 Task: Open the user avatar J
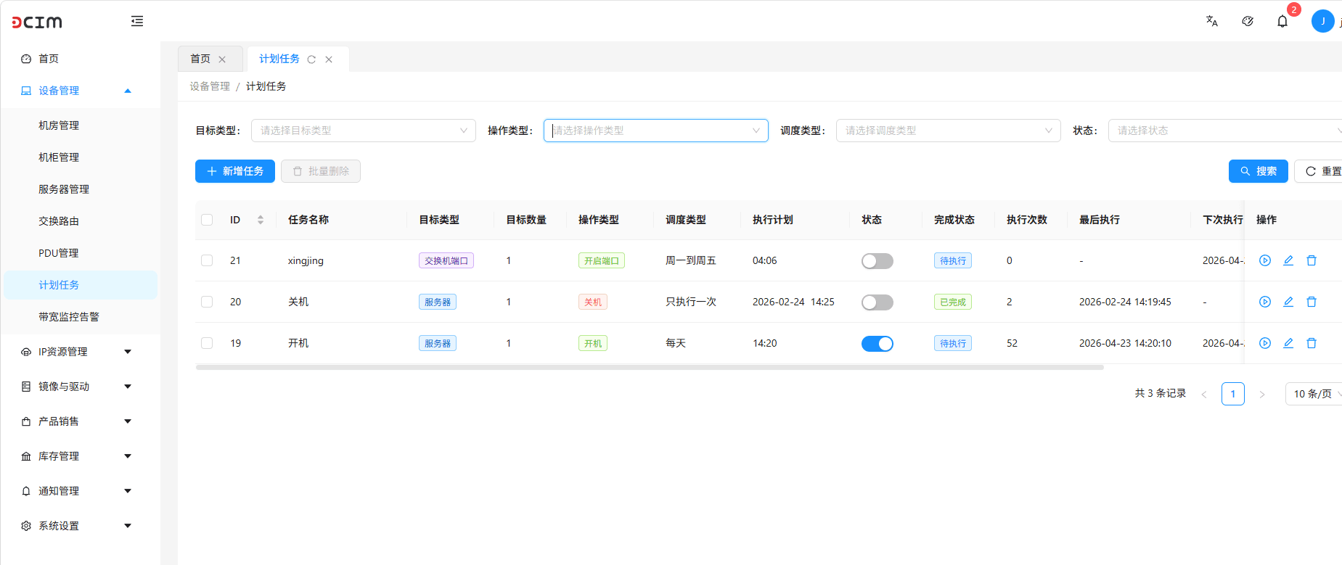click(x=1322, y=21)
